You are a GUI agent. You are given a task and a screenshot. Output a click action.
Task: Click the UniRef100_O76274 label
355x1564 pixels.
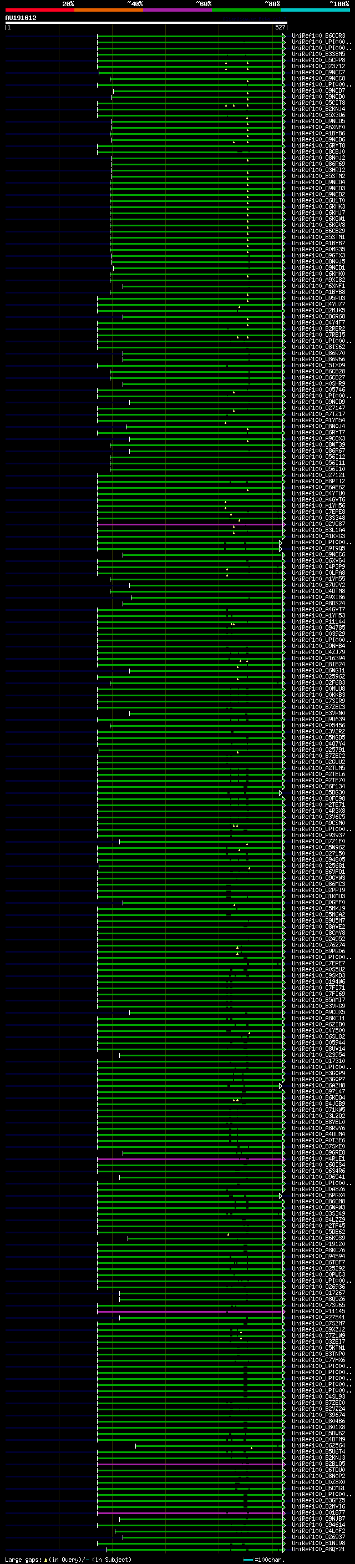(318, 945)
